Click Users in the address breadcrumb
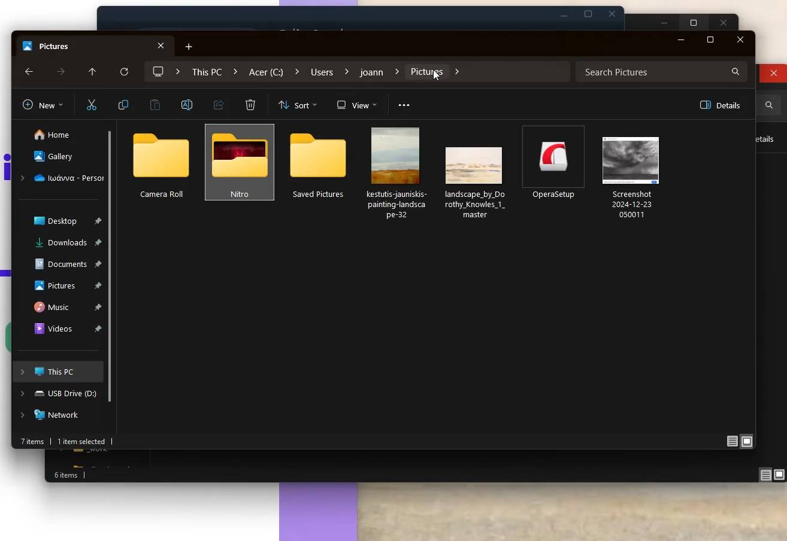This screenshot has width=787, height=541. pos(322,72)
